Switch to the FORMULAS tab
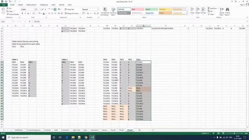Viewport: 249px width, 140px height. click(44, 5)
